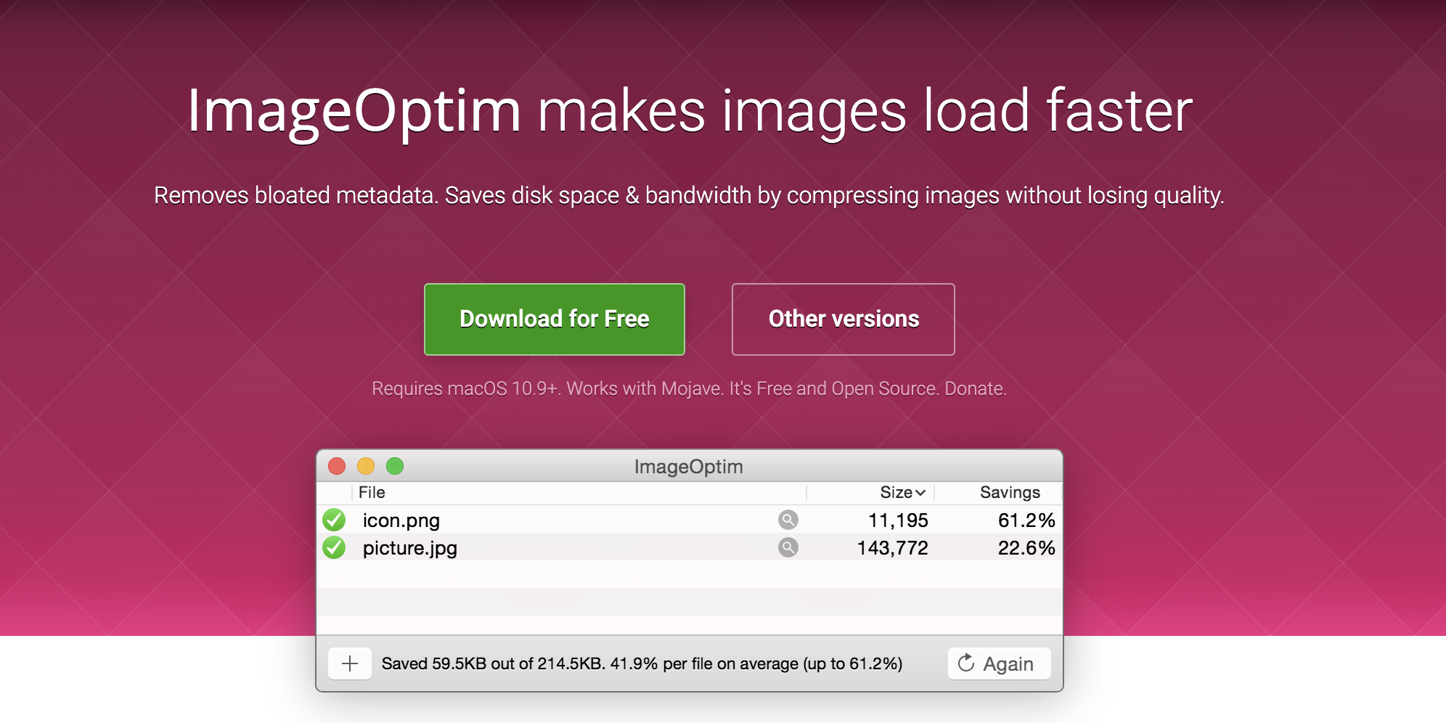Select the picture.jpg row

coord(689,547)
